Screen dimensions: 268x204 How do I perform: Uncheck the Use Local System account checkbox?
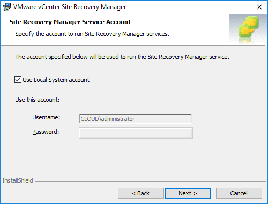pyautogui.click(x=18, y=80)
